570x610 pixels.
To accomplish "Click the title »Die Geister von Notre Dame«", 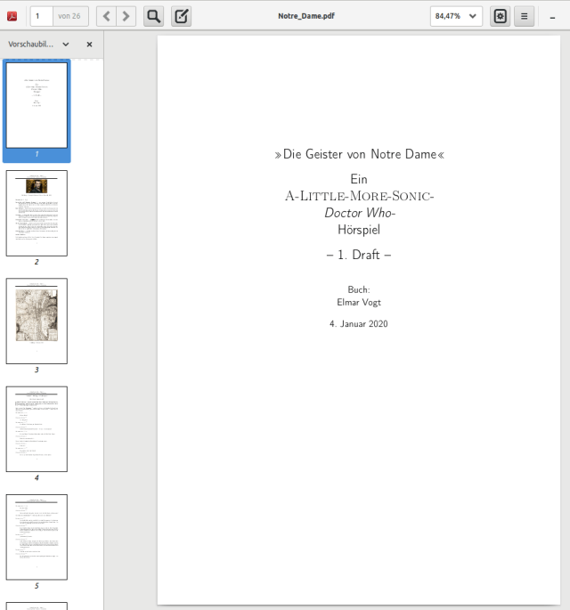I will tap(359, 154).
